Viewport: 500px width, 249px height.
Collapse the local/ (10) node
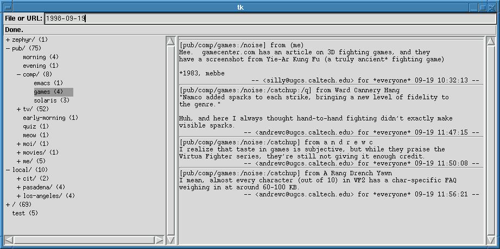[x=8, y=170]
